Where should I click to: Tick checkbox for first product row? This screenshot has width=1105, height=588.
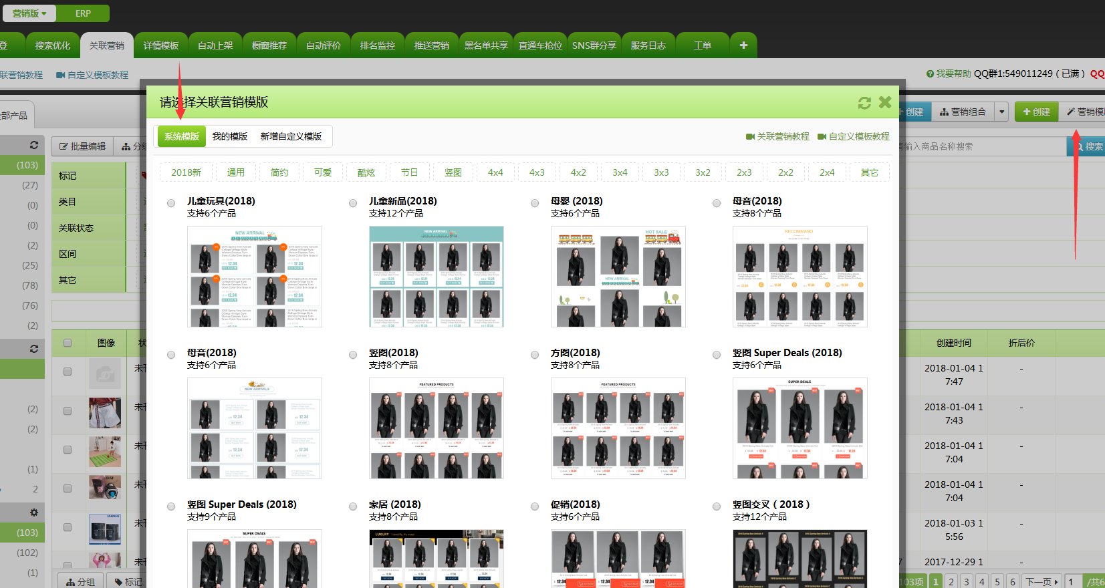pos(68,372)
